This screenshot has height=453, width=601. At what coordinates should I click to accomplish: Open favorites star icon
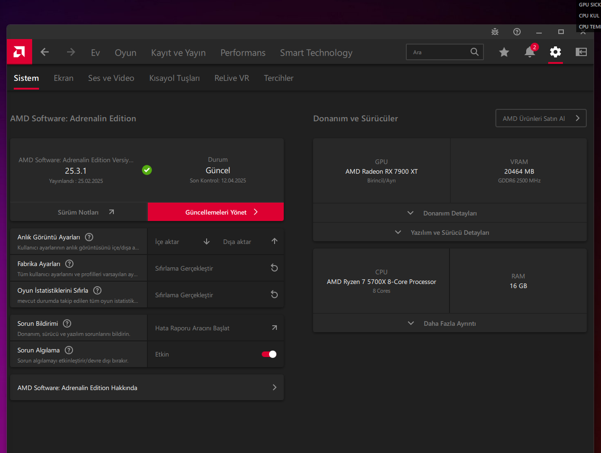coord(504,52)
